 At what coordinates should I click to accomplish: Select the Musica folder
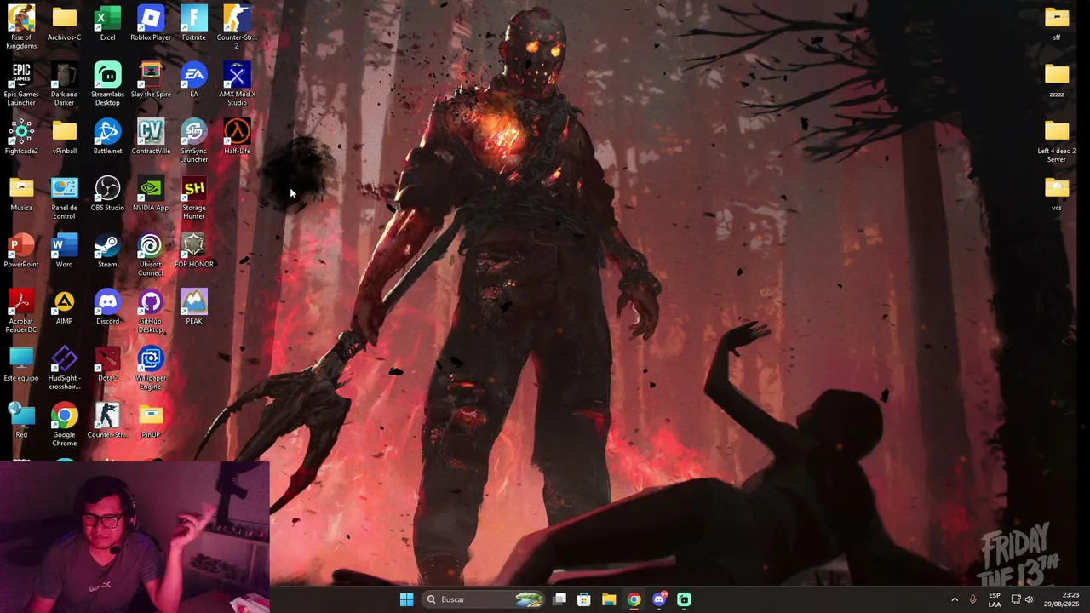pyautogui.click(x=21, y=194)
